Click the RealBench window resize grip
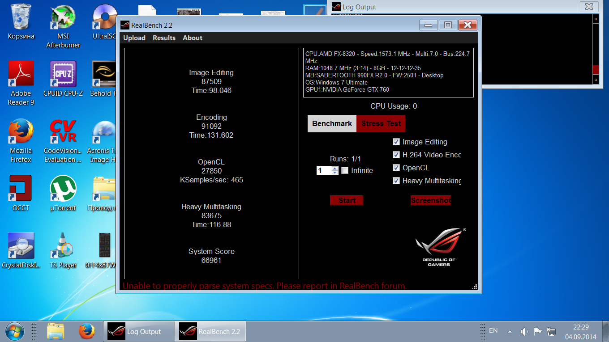The height and width of the screenshot is (342, 609). tap(475, 287)
